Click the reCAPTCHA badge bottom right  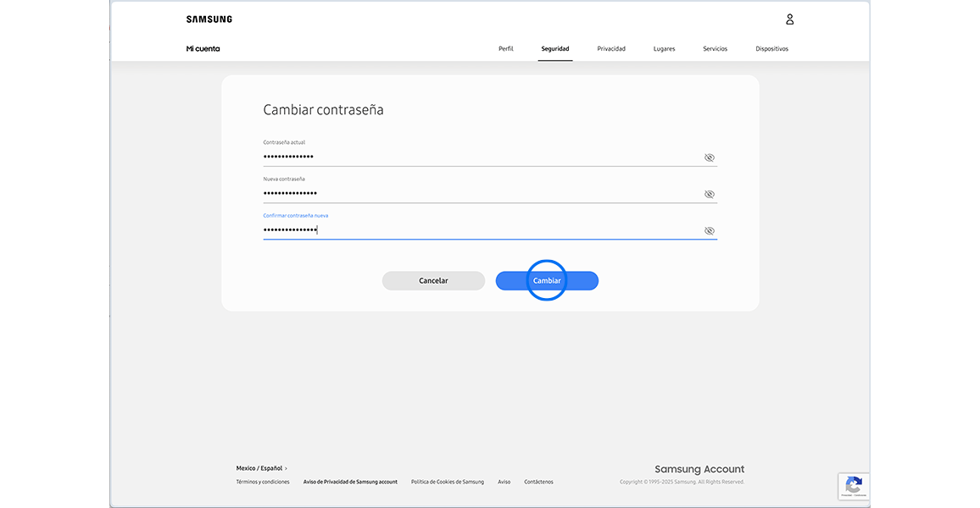coord(854,486)
